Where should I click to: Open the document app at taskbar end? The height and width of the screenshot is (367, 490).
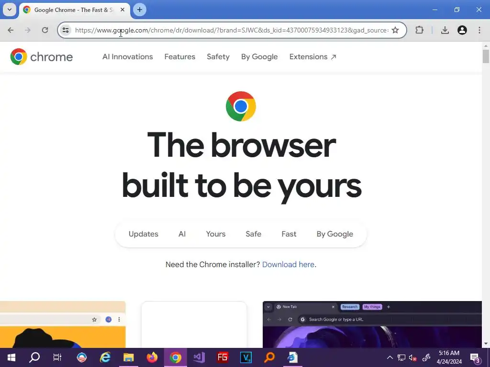[x=293, y=357]
